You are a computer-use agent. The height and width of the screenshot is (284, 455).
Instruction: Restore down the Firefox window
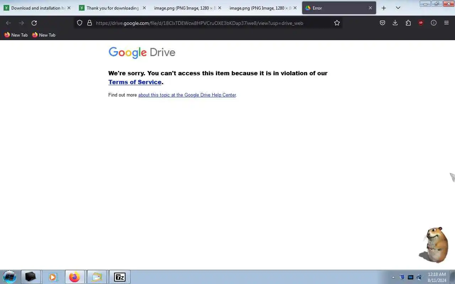point(437,4)
